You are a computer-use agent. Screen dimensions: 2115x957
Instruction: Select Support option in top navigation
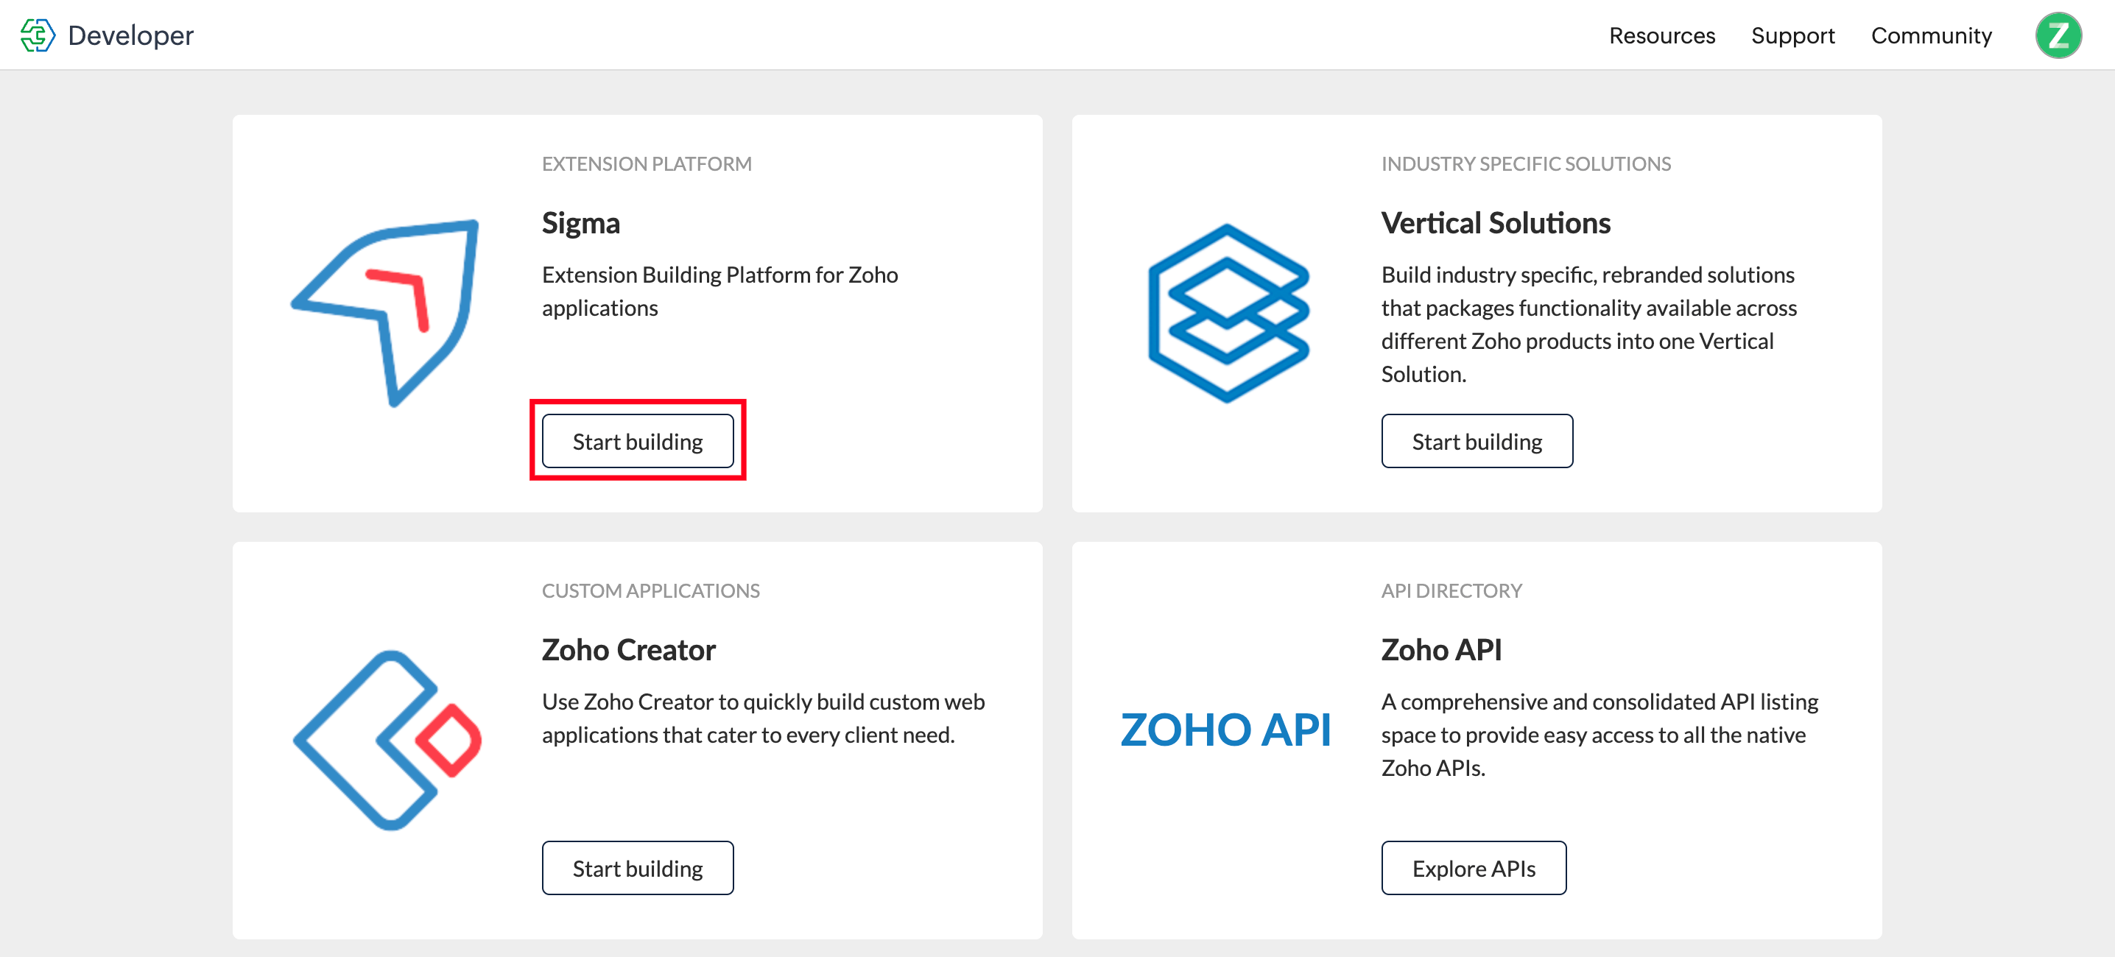point(1795,35)
